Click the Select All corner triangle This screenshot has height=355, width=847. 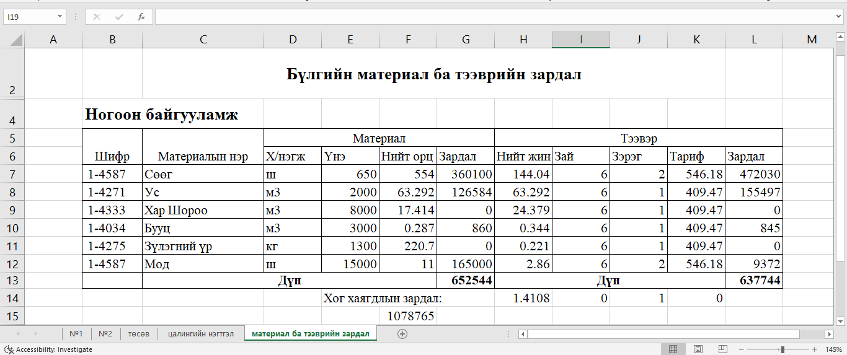(16, 40)
